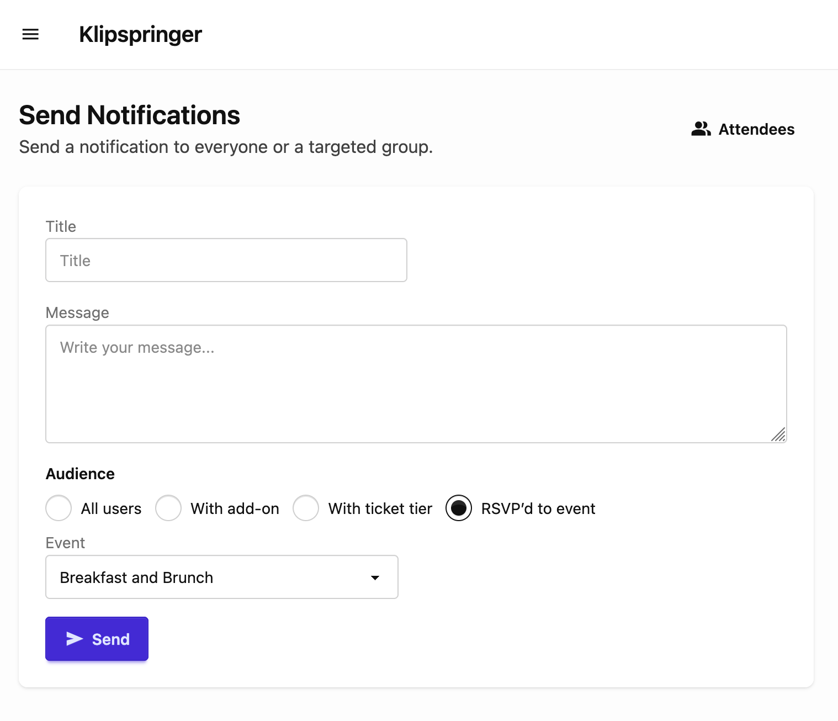Click the "All users" label text
The height and width of the screenshot is (721, 838).
pos(111,508)
